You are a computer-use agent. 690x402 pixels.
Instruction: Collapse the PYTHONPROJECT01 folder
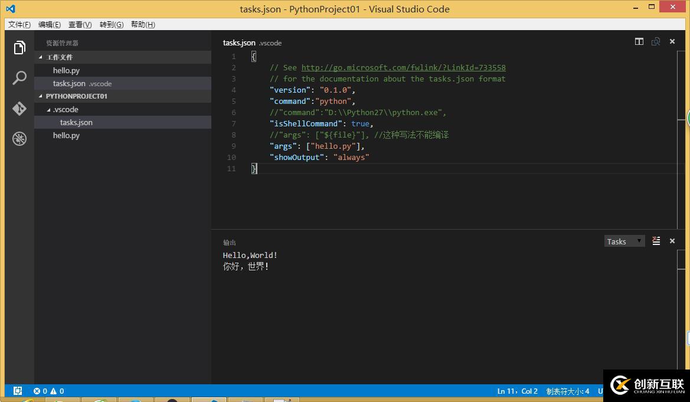[41, 96]
